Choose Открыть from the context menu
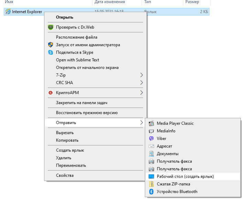Screen dimensions: 248x203 pyautogui.click(x=95, y=17)
